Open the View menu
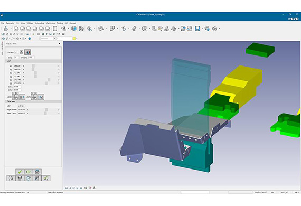 23,23
